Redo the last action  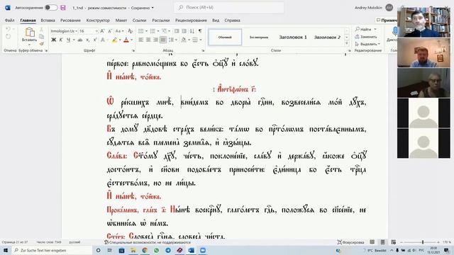coord(8,36)
